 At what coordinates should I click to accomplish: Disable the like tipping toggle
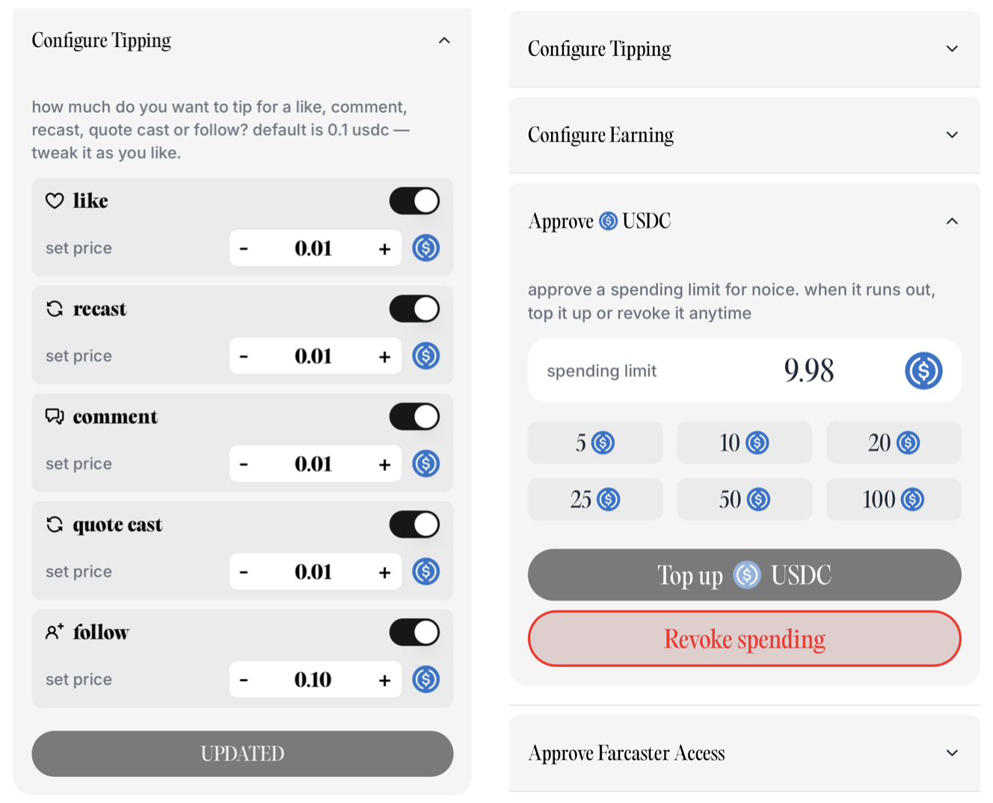point(414,201)
